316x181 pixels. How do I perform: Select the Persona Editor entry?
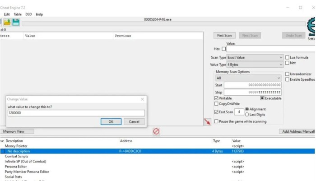point(16,167)
